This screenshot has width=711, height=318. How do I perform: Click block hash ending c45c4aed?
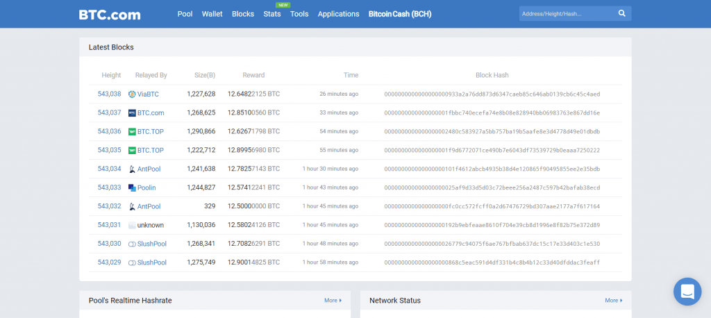point(492,94)
